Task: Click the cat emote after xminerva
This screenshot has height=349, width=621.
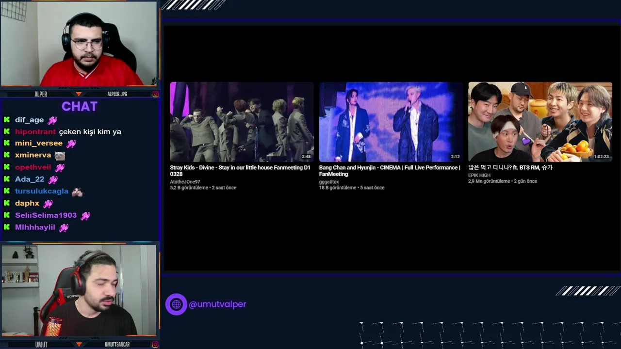Action: (x=60, y=156)
